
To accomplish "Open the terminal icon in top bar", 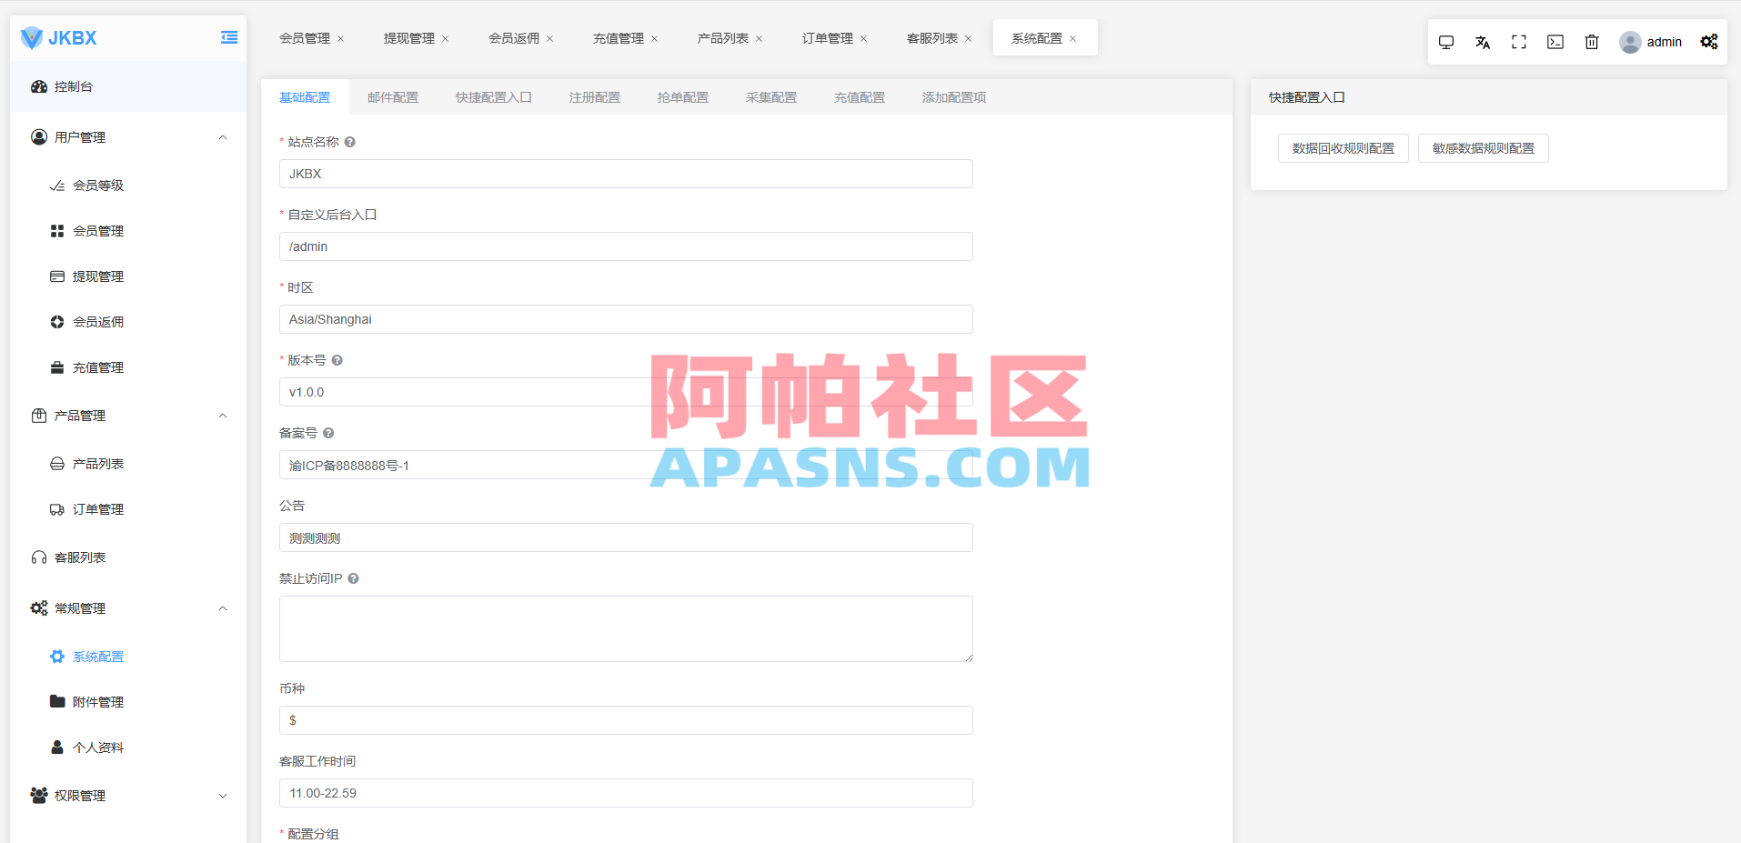I will pyautogui.click(x=1555, y=42).
